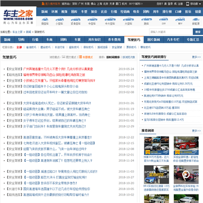Click the mobile phone icon beside 移动版

[187, 3]
